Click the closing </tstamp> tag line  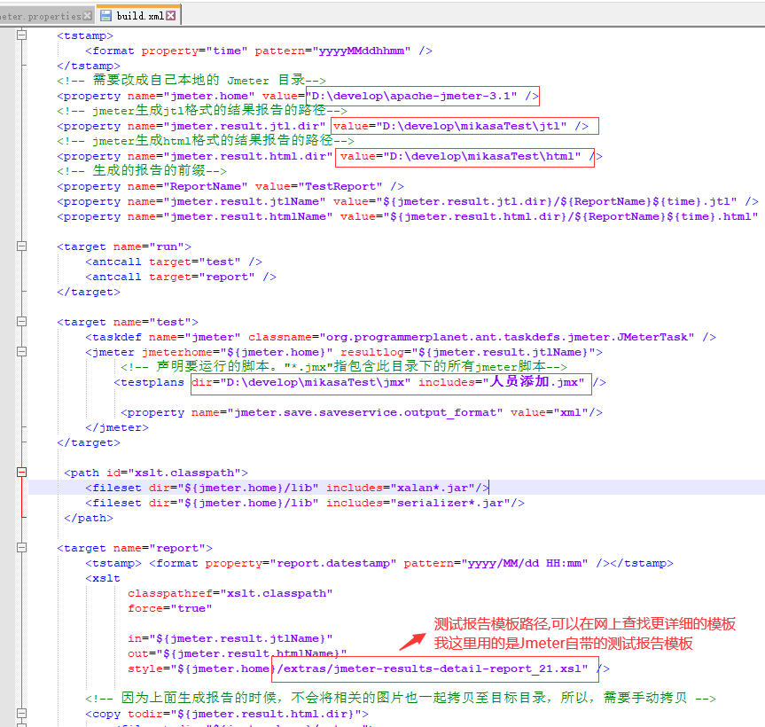(x=89, y=66)
